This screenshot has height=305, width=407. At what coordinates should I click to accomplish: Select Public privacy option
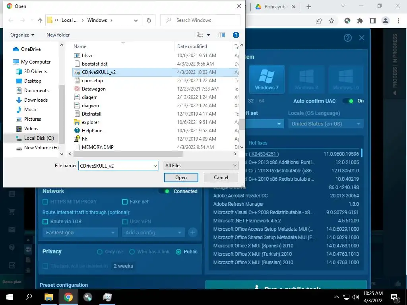[178, 251]
